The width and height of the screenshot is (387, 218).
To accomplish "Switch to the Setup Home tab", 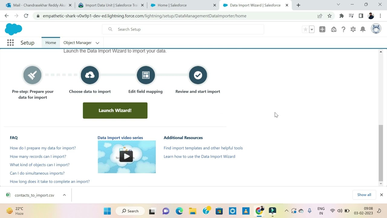I will click(x=51, y=43).
